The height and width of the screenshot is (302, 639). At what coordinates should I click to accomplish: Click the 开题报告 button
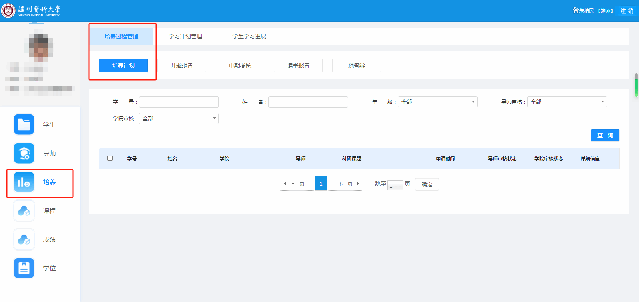pos(182,65)
